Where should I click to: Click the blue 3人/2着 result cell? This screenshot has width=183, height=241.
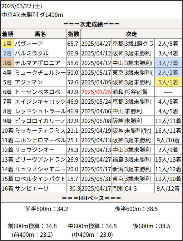pos(168,63)
